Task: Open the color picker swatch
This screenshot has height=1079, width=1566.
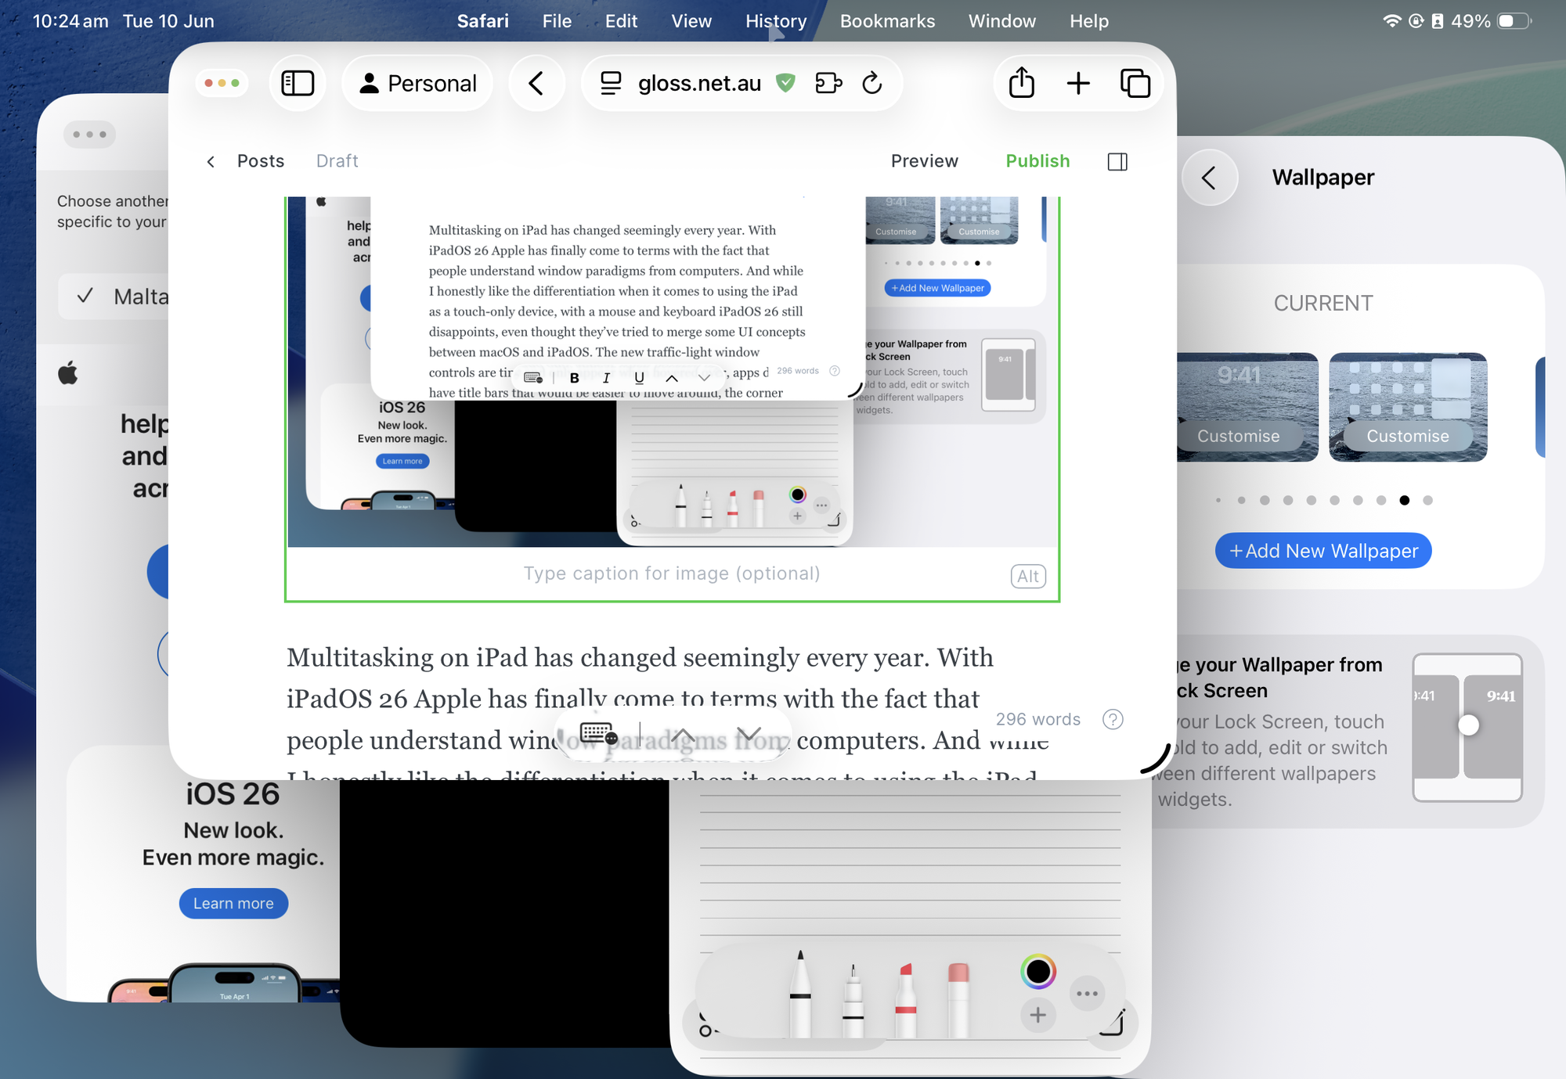Action: coord(1038,972)
